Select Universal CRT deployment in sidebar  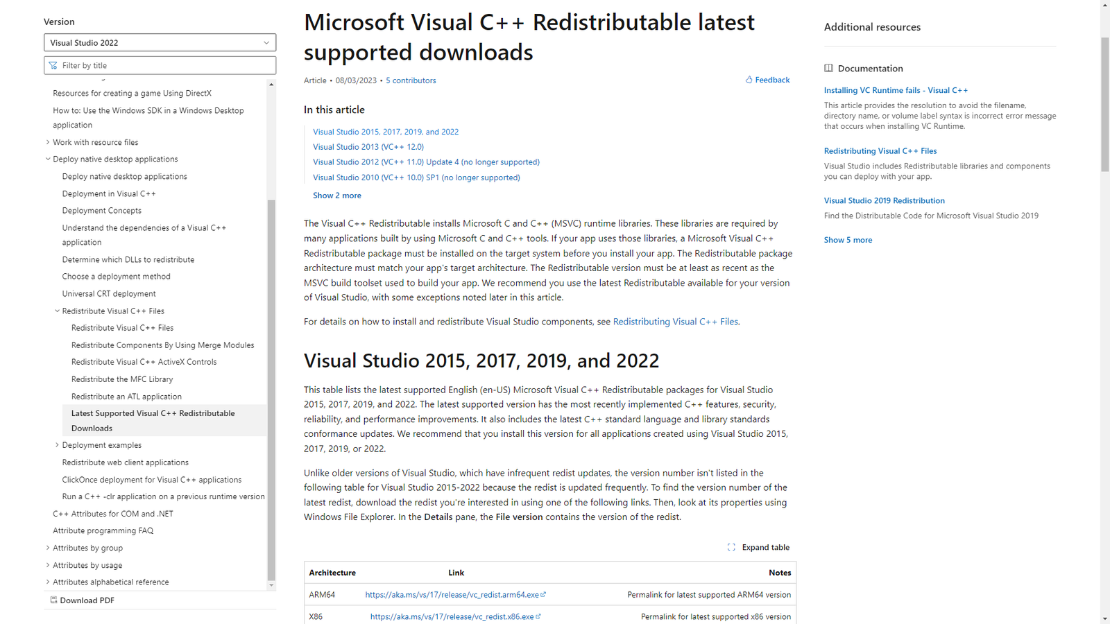pyautogui.click(x=109, y=294)
